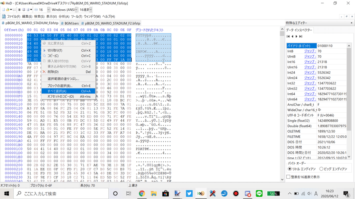Screen dimensions: 355x199
Task: Click the ジャンプ link in the UInt64 row
Action: pyautogui.click(x=310, y=99)
